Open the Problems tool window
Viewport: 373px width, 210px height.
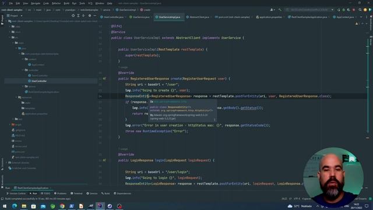coord(60,193)
